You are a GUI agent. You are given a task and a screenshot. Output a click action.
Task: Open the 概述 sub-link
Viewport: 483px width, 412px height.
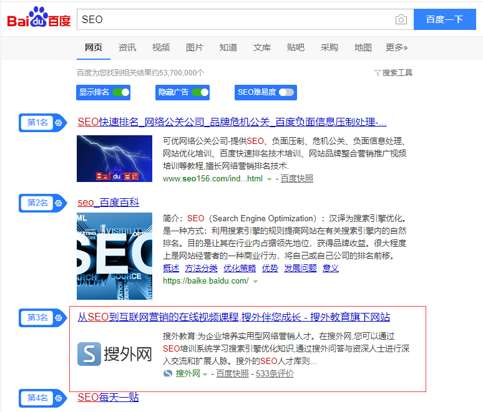pyautogui.click(x=171, y=268)
